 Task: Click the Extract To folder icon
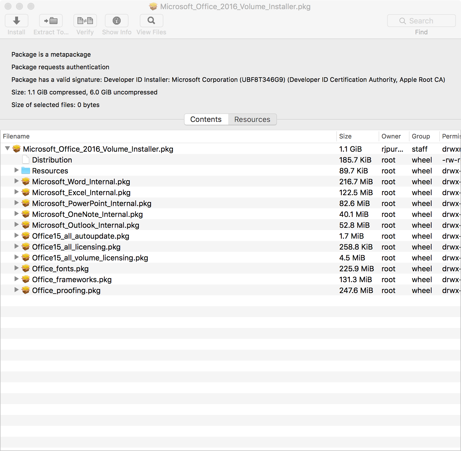click(x=51, y=21)
